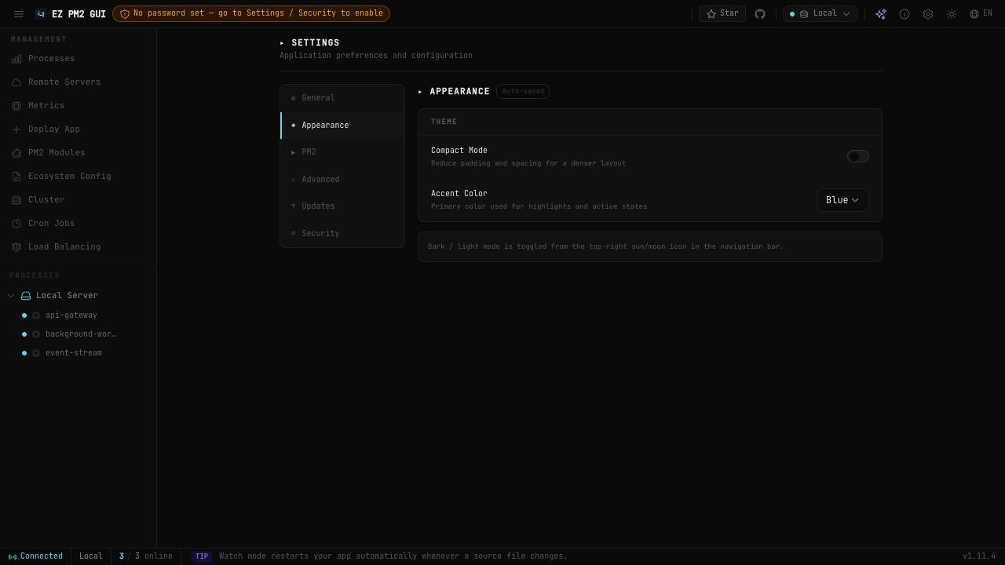Open the Security settings tab
The height and width of the screenshot is (565, 1005).
[x=342, y=234]
